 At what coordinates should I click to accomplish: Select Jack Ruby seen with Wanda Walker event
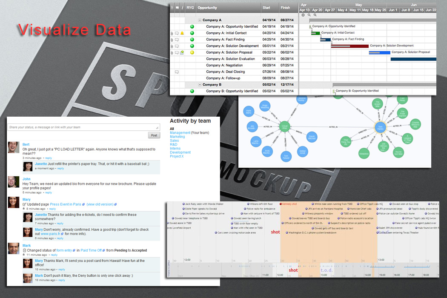[203, 204]
